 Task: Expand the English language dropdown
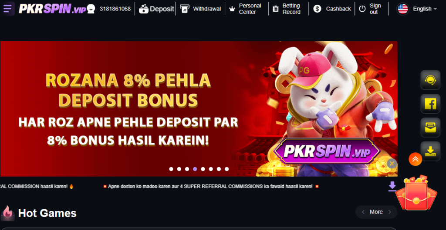(x=417, y=9)
